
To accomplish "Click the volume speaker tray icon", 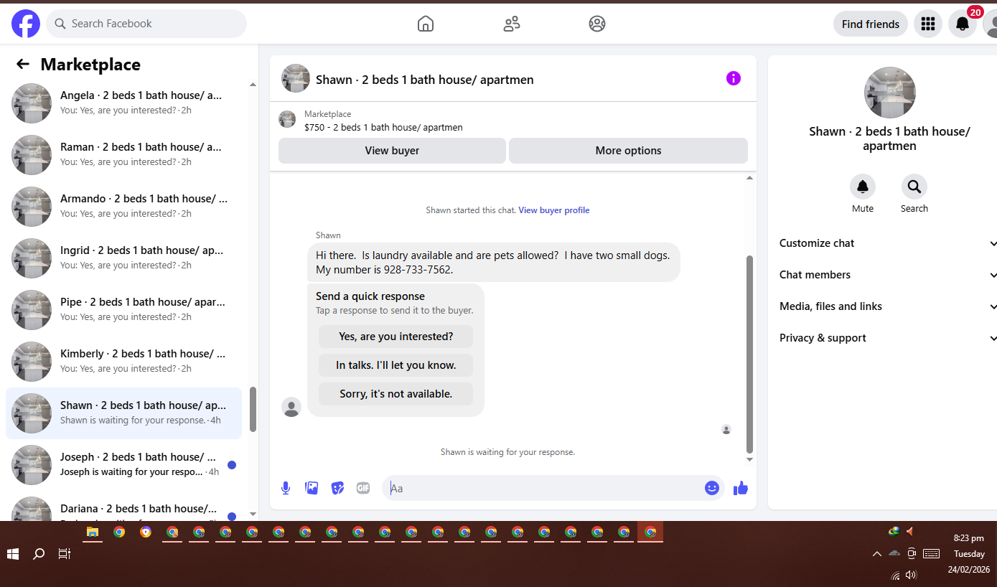I will tap(912, 575).
